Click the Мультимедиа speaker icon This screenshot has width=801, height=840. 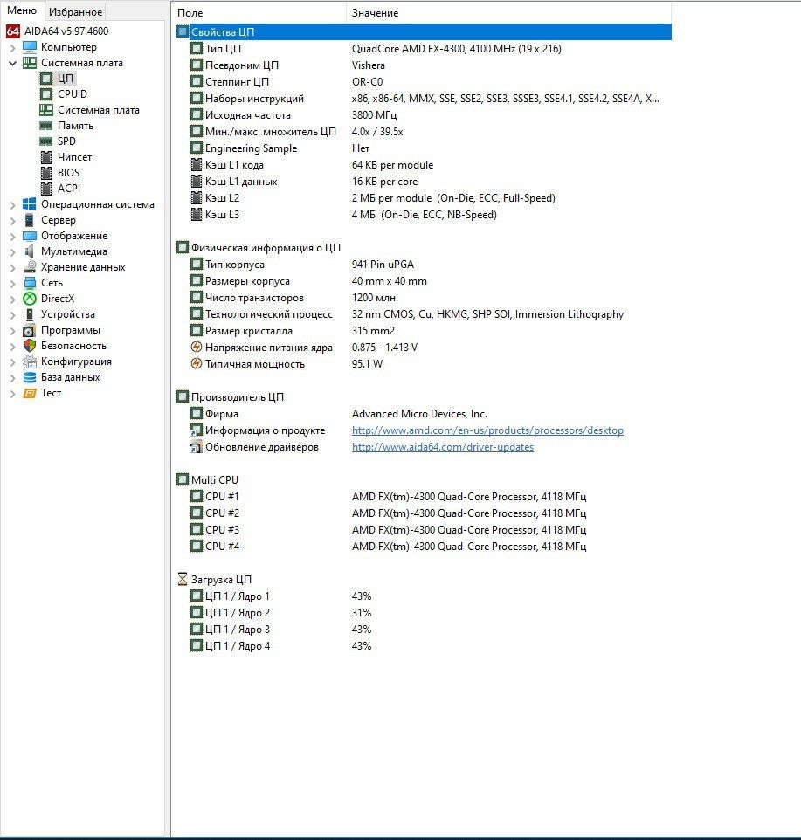(30, 251)
